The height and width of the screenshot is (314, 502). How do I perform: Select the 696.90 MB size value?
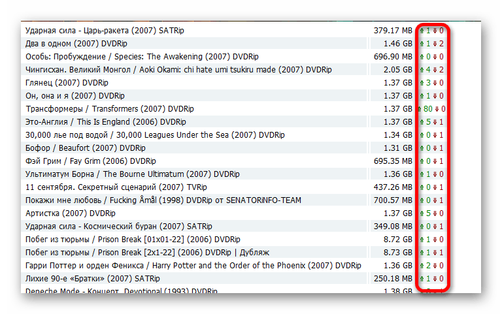point(393,57)
